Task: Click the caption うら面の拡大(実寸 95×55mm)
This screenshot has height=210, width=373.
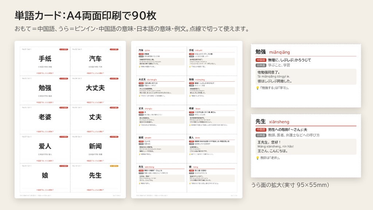Action: (x=290, y=185)
